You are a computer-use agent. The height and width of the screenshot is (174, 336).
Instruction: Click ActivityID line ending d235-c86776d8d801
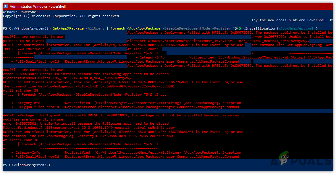tap(89, 136)
